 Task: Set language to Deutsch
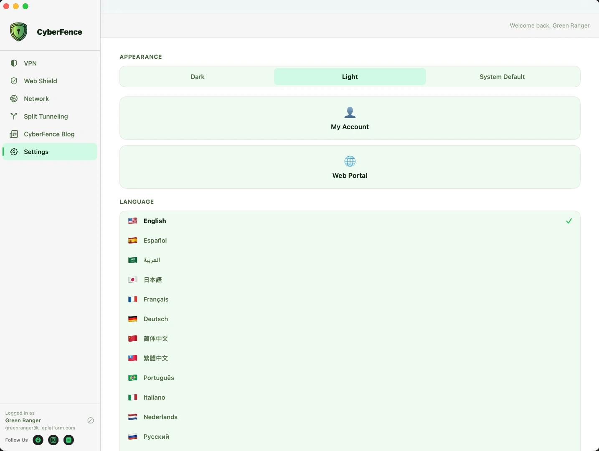pos(350,319)
